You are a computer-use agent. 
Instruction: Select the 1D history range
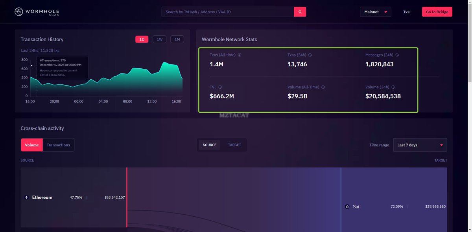coord(142,39)
